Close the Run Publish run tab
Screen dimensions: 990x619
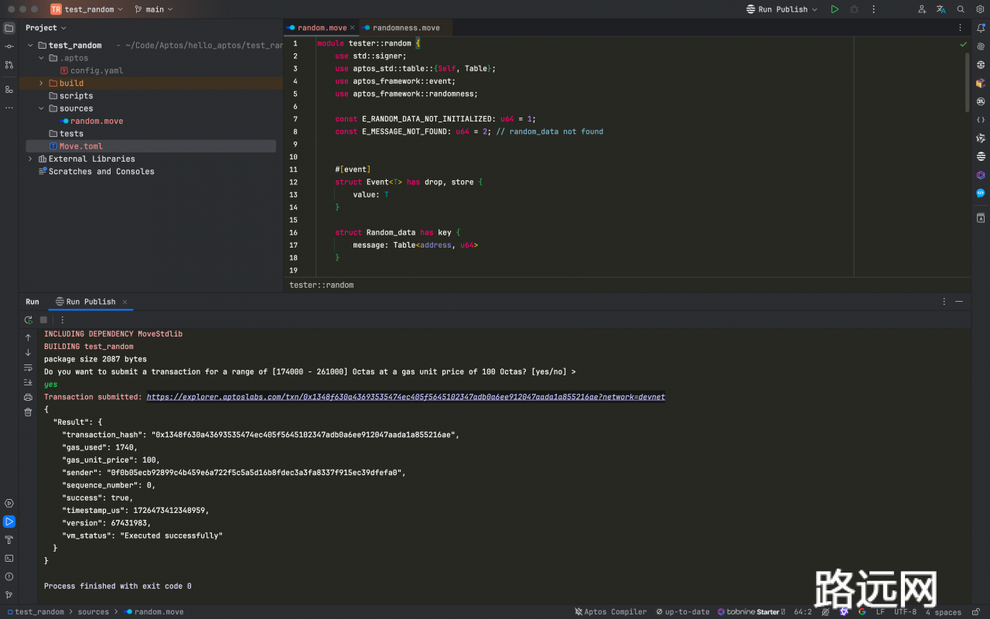125,302
